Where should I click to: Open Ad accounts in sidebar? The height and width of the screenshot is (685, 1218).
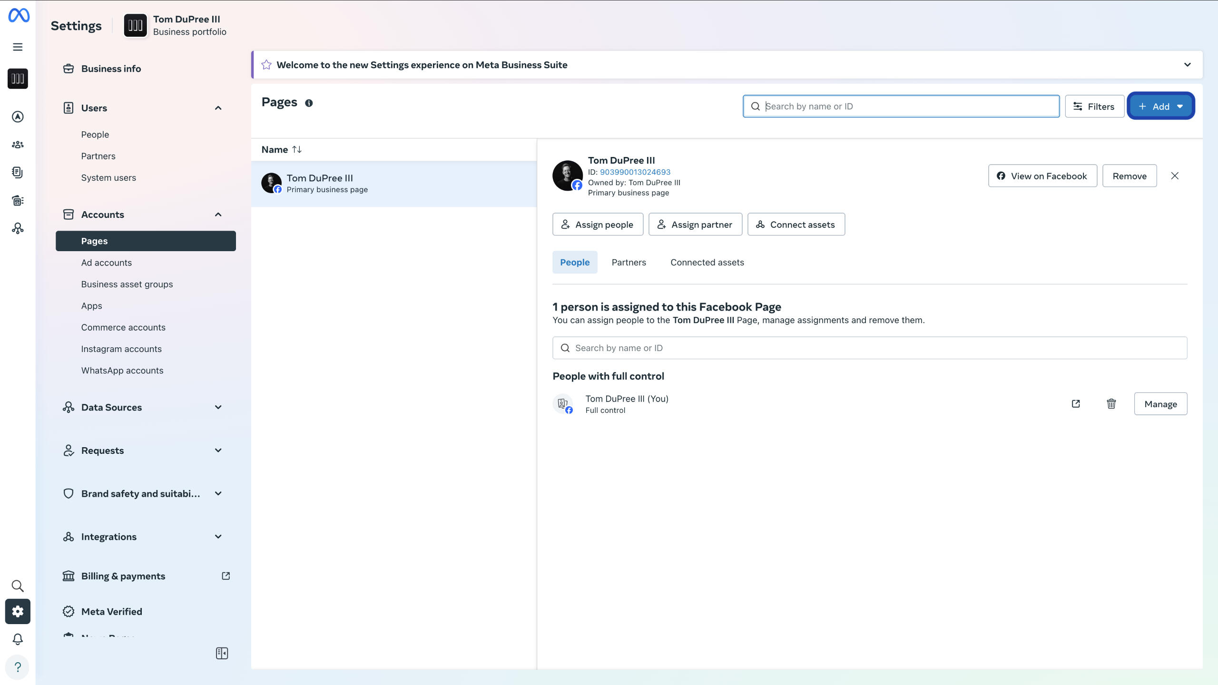point(106,263)
